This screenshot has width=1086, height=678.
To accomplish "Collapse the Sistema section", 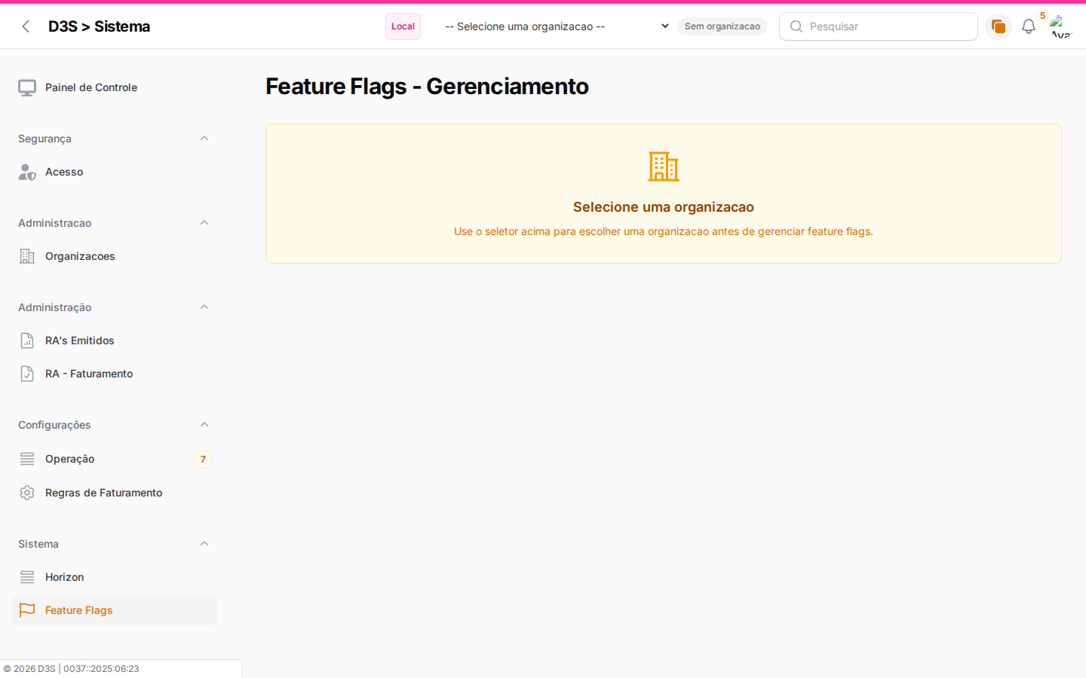I will 204,544.
